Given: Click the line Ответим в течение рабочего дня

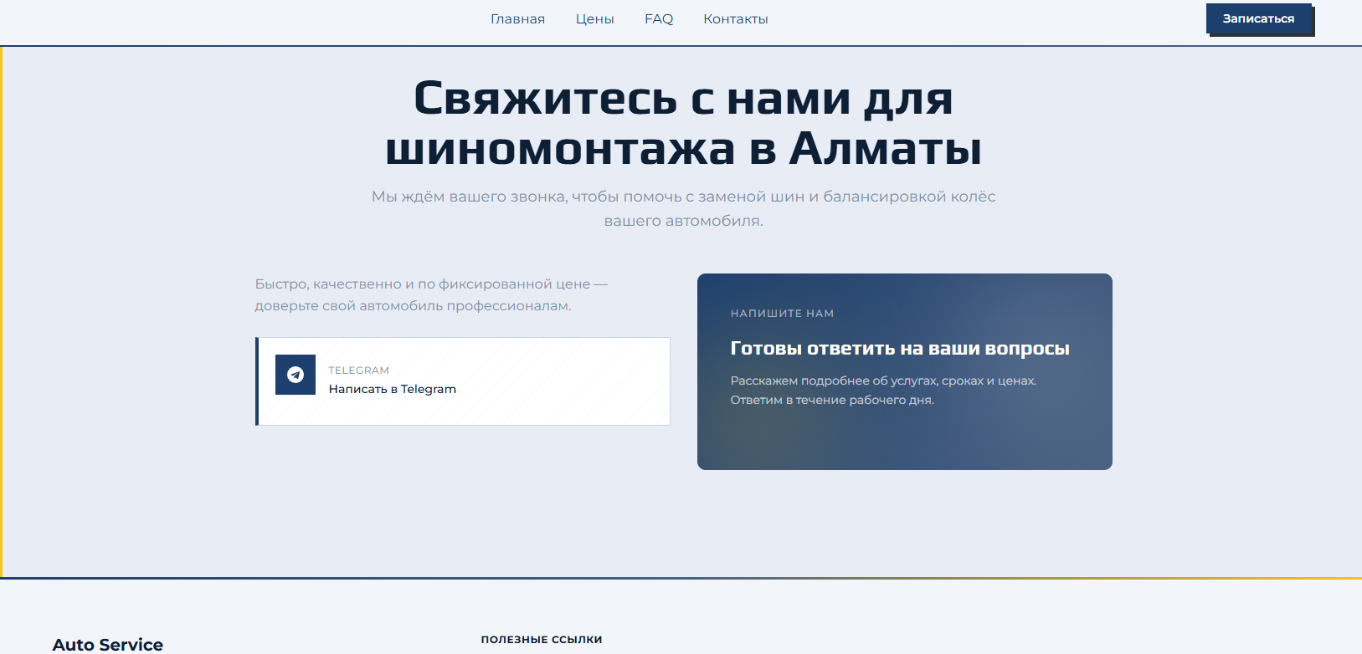Looking at the screenshot, I should (832, 401).
